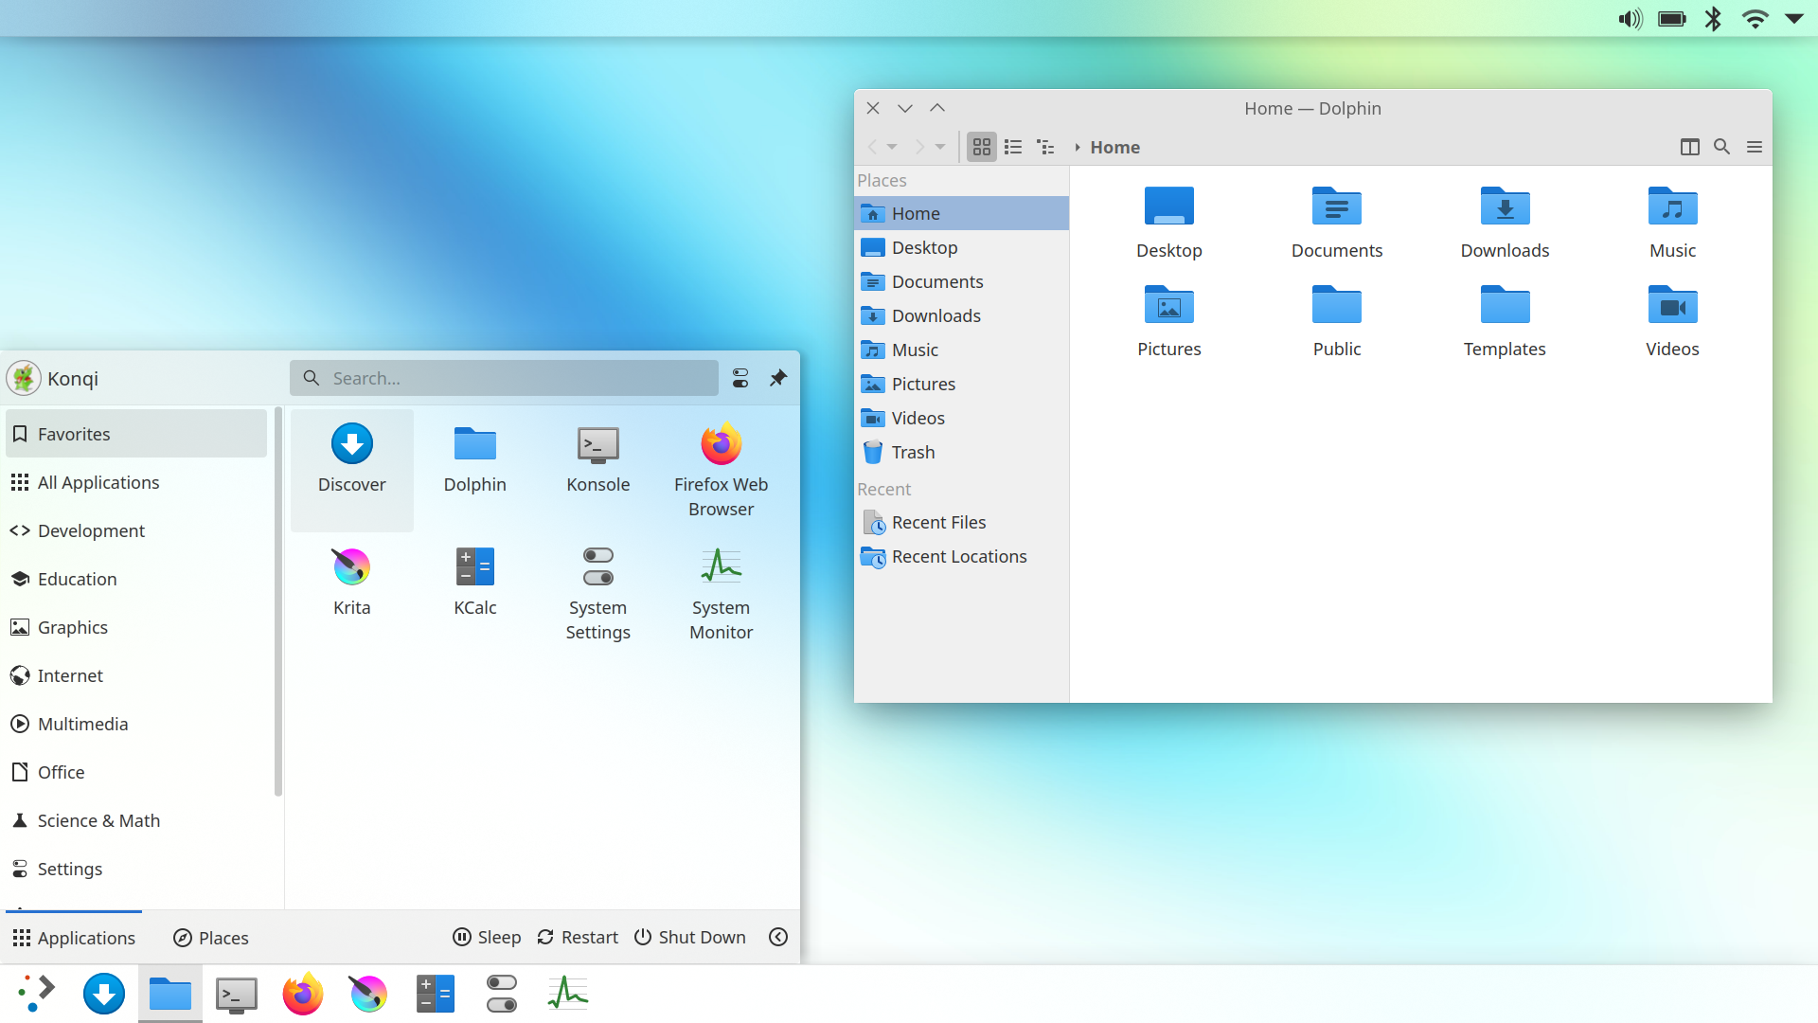Click the Restart button
This screenshot has height=1023, width=1818.
click(x=578, y=937)
